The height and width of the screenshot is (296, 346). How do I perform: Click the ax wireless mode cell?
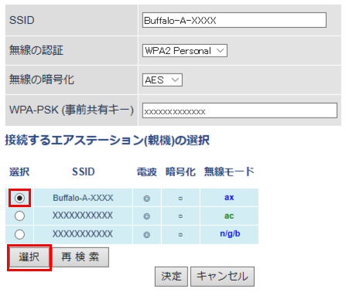click(x=229, y=197)
